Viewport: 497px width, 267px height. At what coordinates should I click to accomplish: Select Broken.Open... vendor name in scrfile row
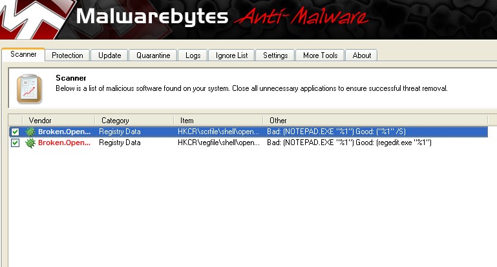64,132
